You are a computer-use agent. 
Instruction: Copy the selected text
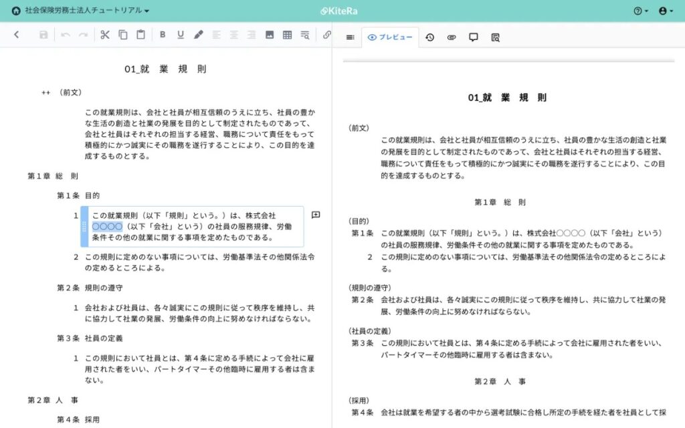click(x=123, y=35)
